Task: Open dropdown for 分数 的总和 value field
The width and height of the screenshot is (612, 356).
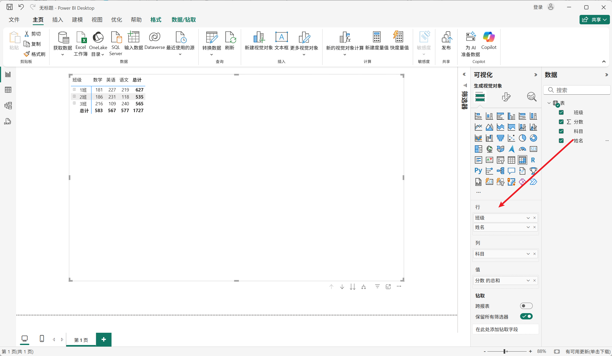Action: (528, 280)
